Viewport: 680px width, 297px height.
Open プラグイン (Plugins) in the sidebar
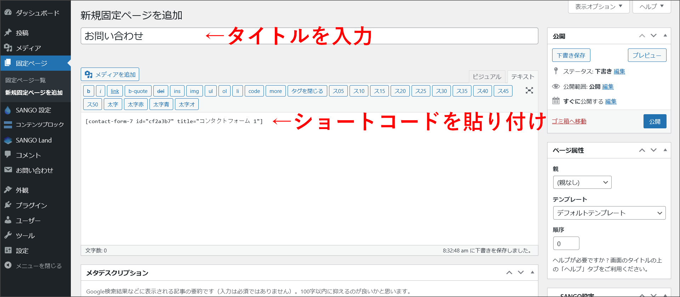click(31, 205)
